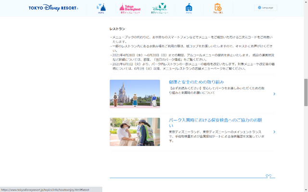The width and height of the screenshot is (308, 192).
Task: Click the Tokyo Disney Resort logo
Action: click(53, 8)
